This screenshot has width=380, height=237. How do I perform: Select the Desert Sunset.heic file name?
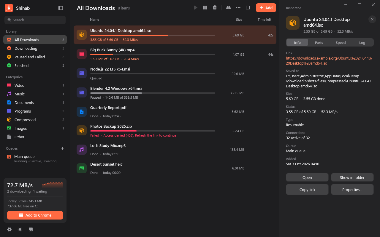click(x=106, y=164)
